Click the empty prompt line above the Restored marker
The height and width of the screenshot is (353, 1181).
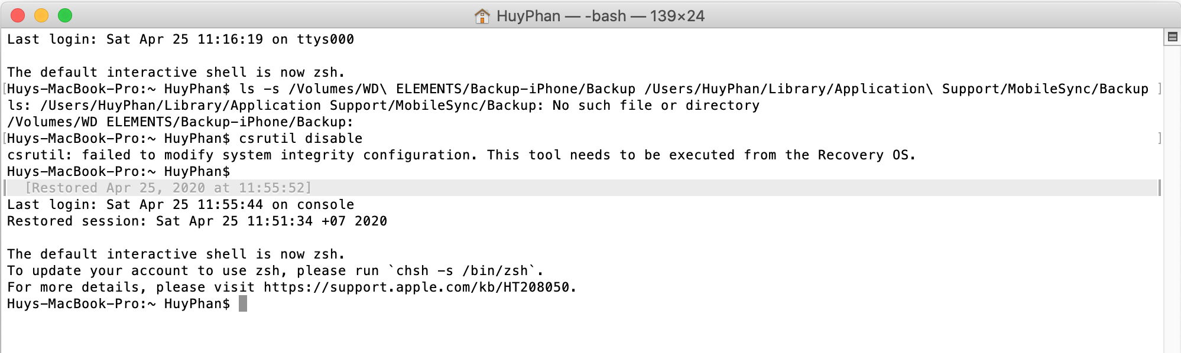coord(118,172)
